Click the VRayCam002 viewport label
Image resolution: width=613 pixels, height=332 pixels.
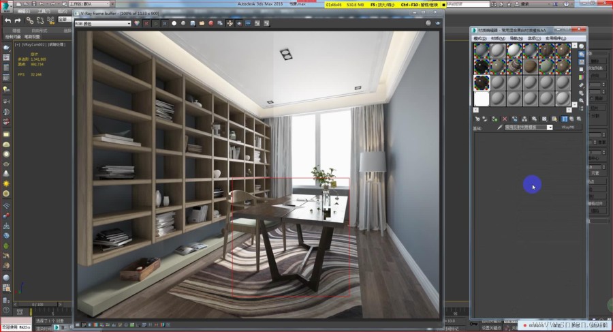(35, 44)
